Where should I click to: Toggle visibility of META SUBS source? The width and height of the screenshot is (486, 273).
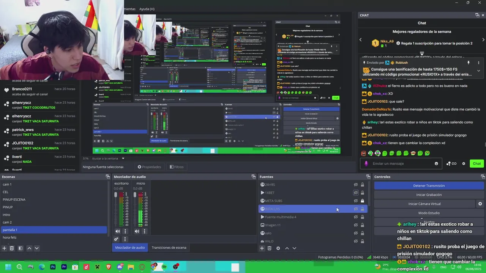coord(356,201)
